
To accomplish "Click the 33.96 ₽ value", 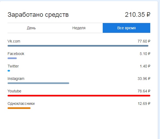I will [x=144, y=79].
